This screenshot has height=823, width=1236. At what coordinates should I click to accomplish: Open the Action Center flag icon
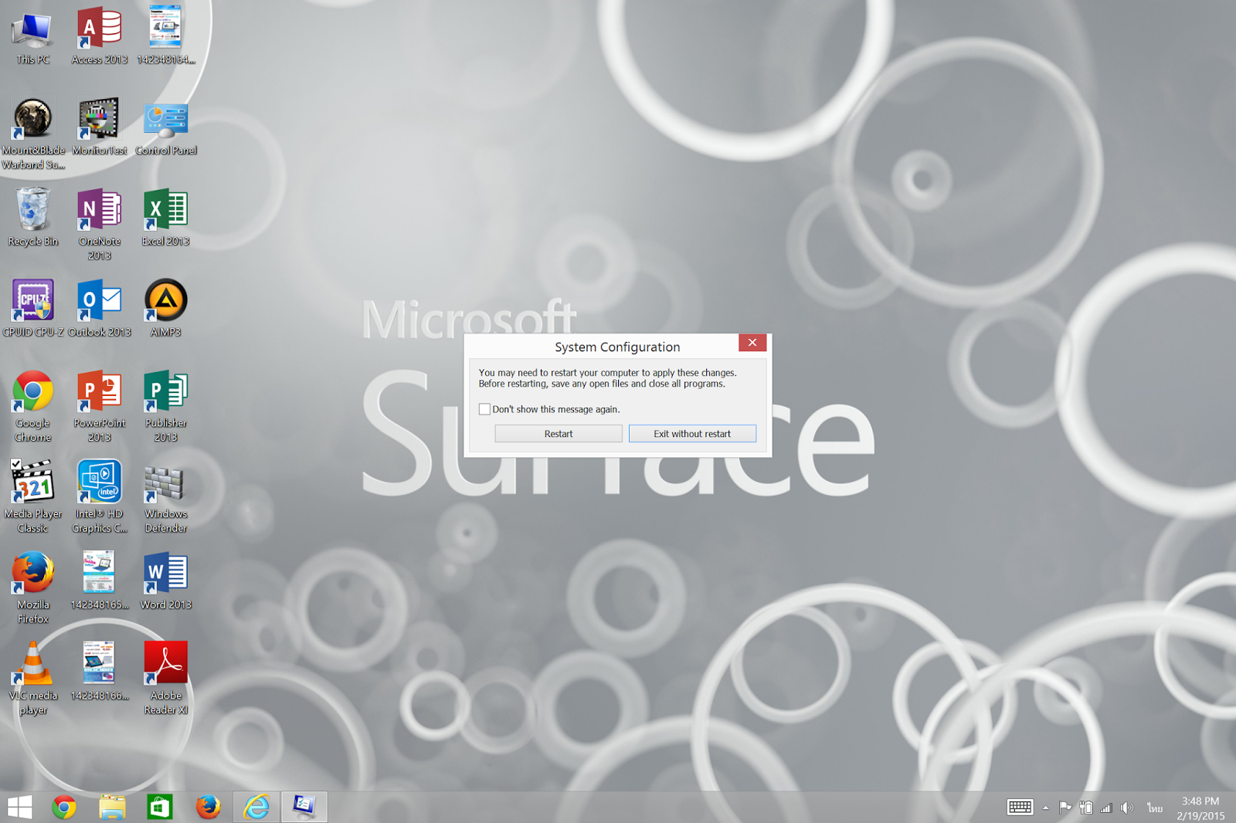[1065, 808]
